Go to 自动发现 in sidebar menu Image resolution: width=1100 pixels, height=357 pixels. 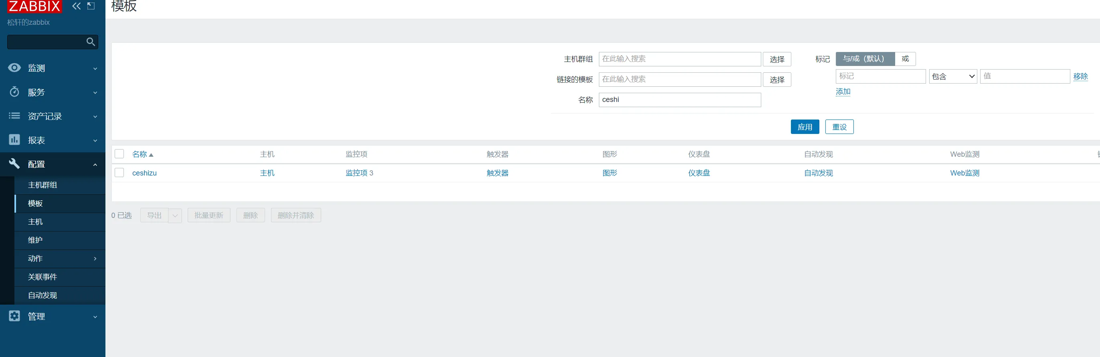pyautogui.click(x=43, y=295)
